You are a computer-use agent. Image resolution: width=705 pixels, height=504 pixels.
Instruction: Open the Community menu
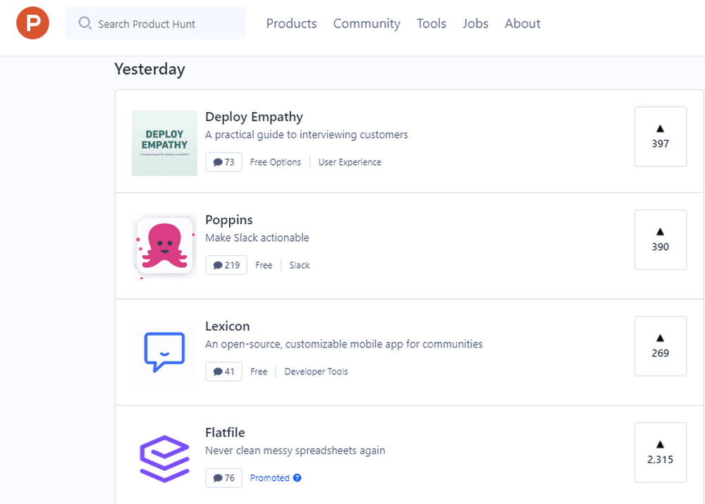point(367,23)
